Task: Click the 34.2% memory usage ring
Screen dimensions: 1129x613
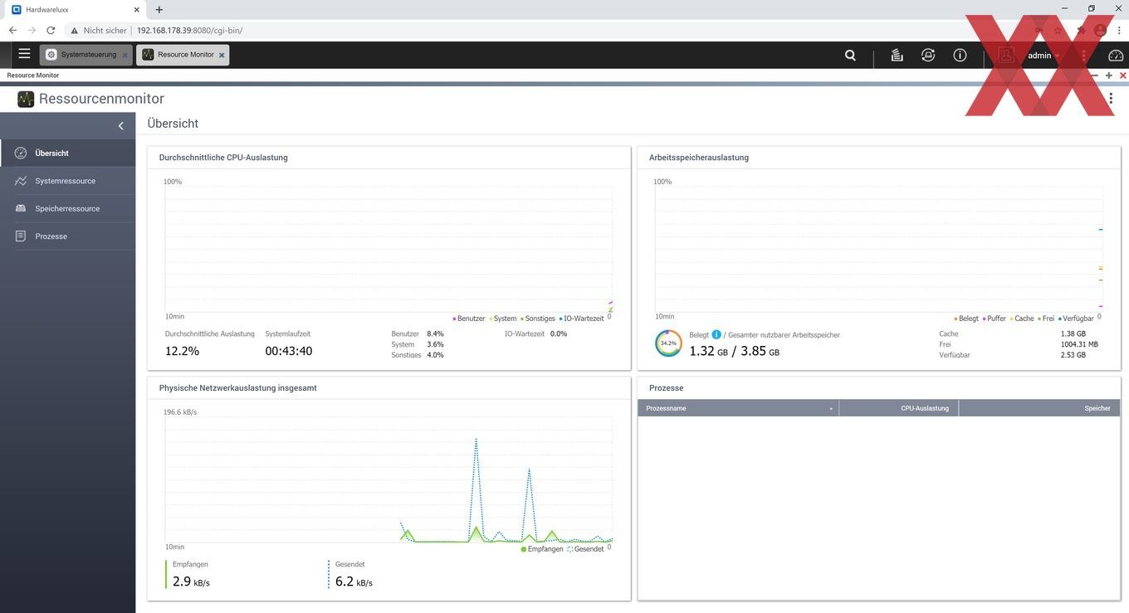Action: (x=668, y=343)
